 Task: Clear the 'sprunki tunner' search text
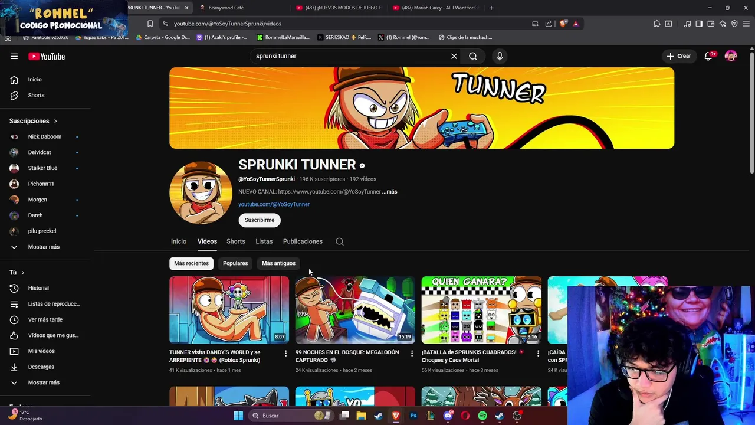point(454,56)
